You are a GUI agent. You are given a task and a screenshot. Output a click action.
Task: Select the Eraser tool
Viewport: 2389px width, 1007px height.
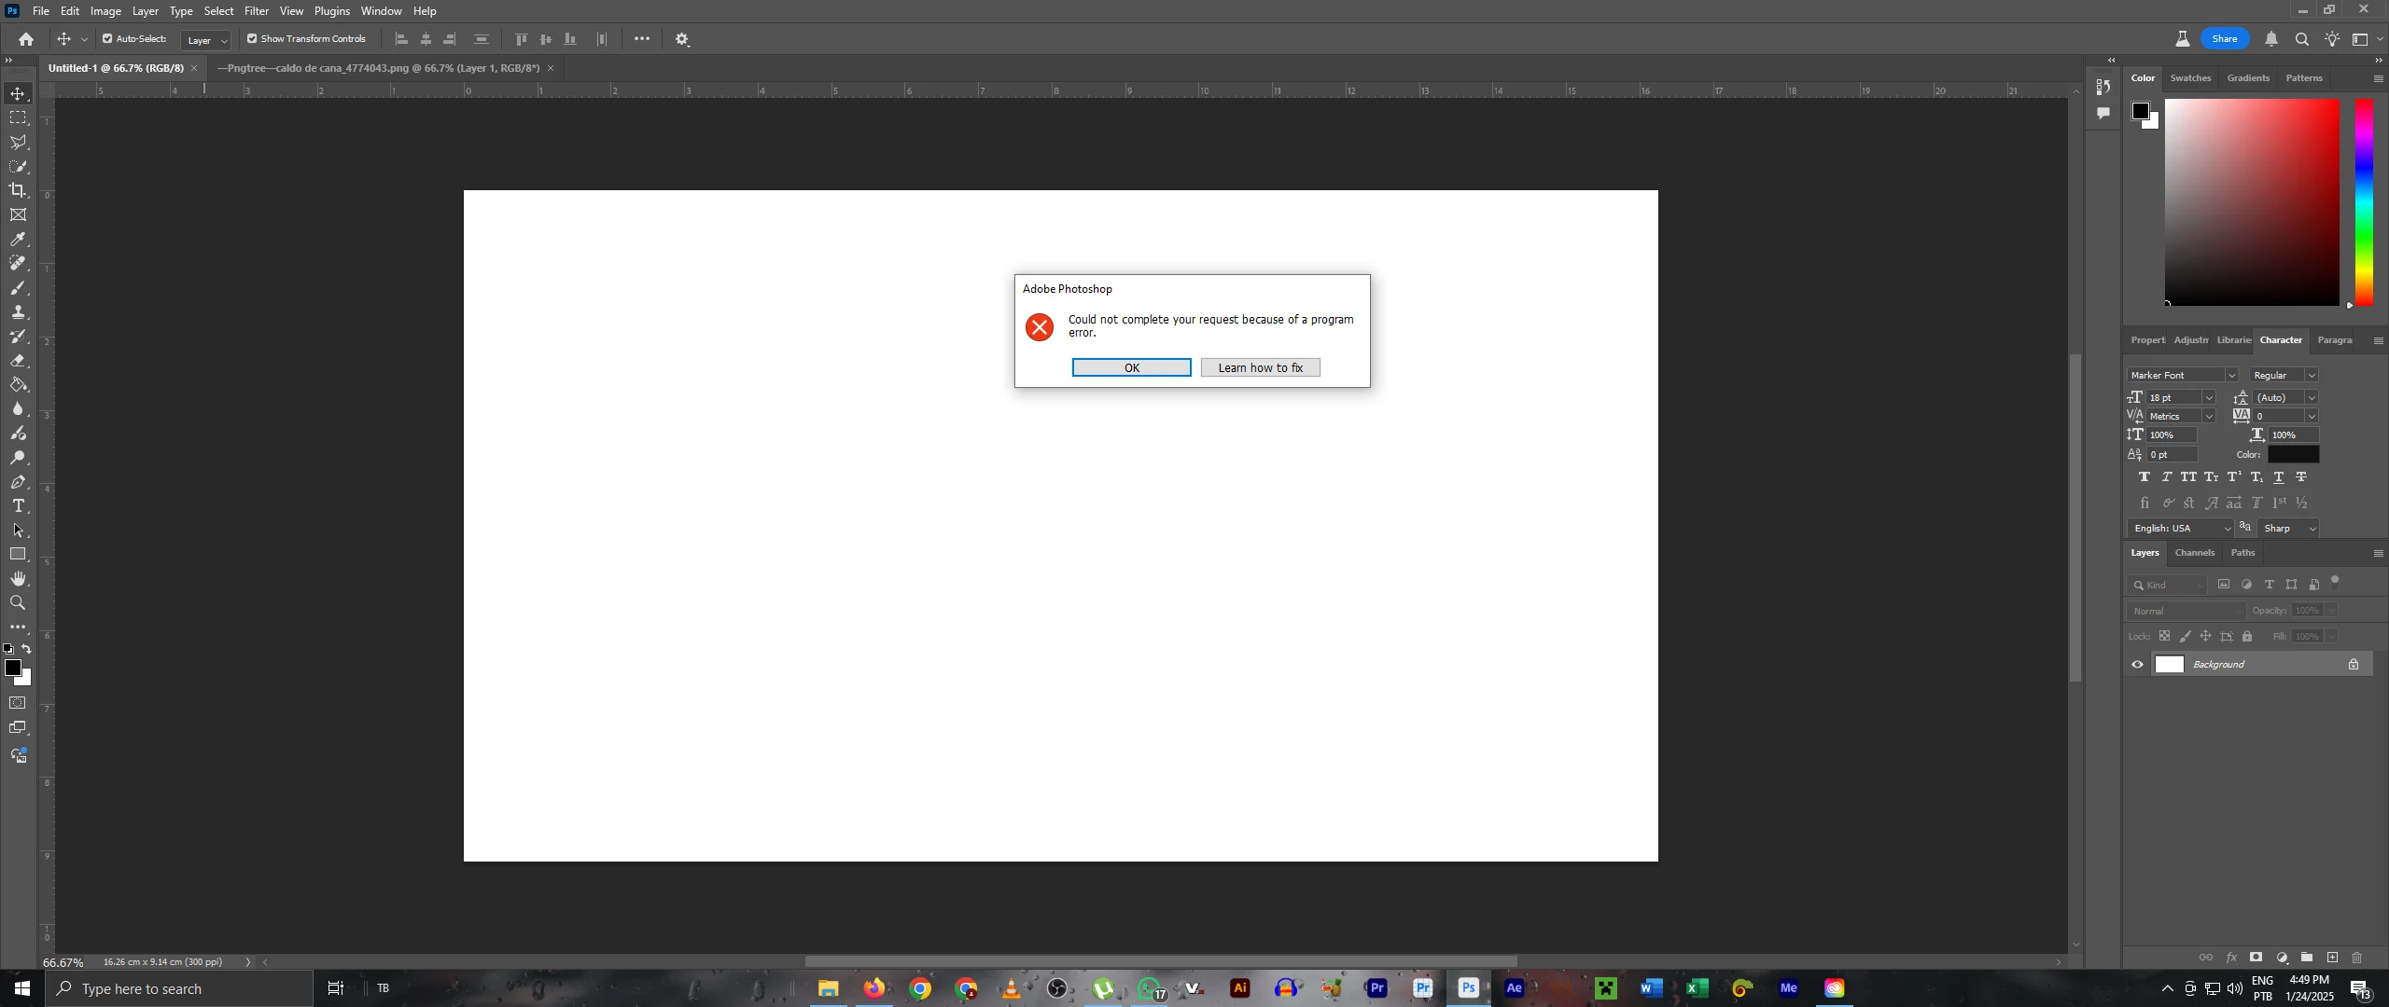18,361
